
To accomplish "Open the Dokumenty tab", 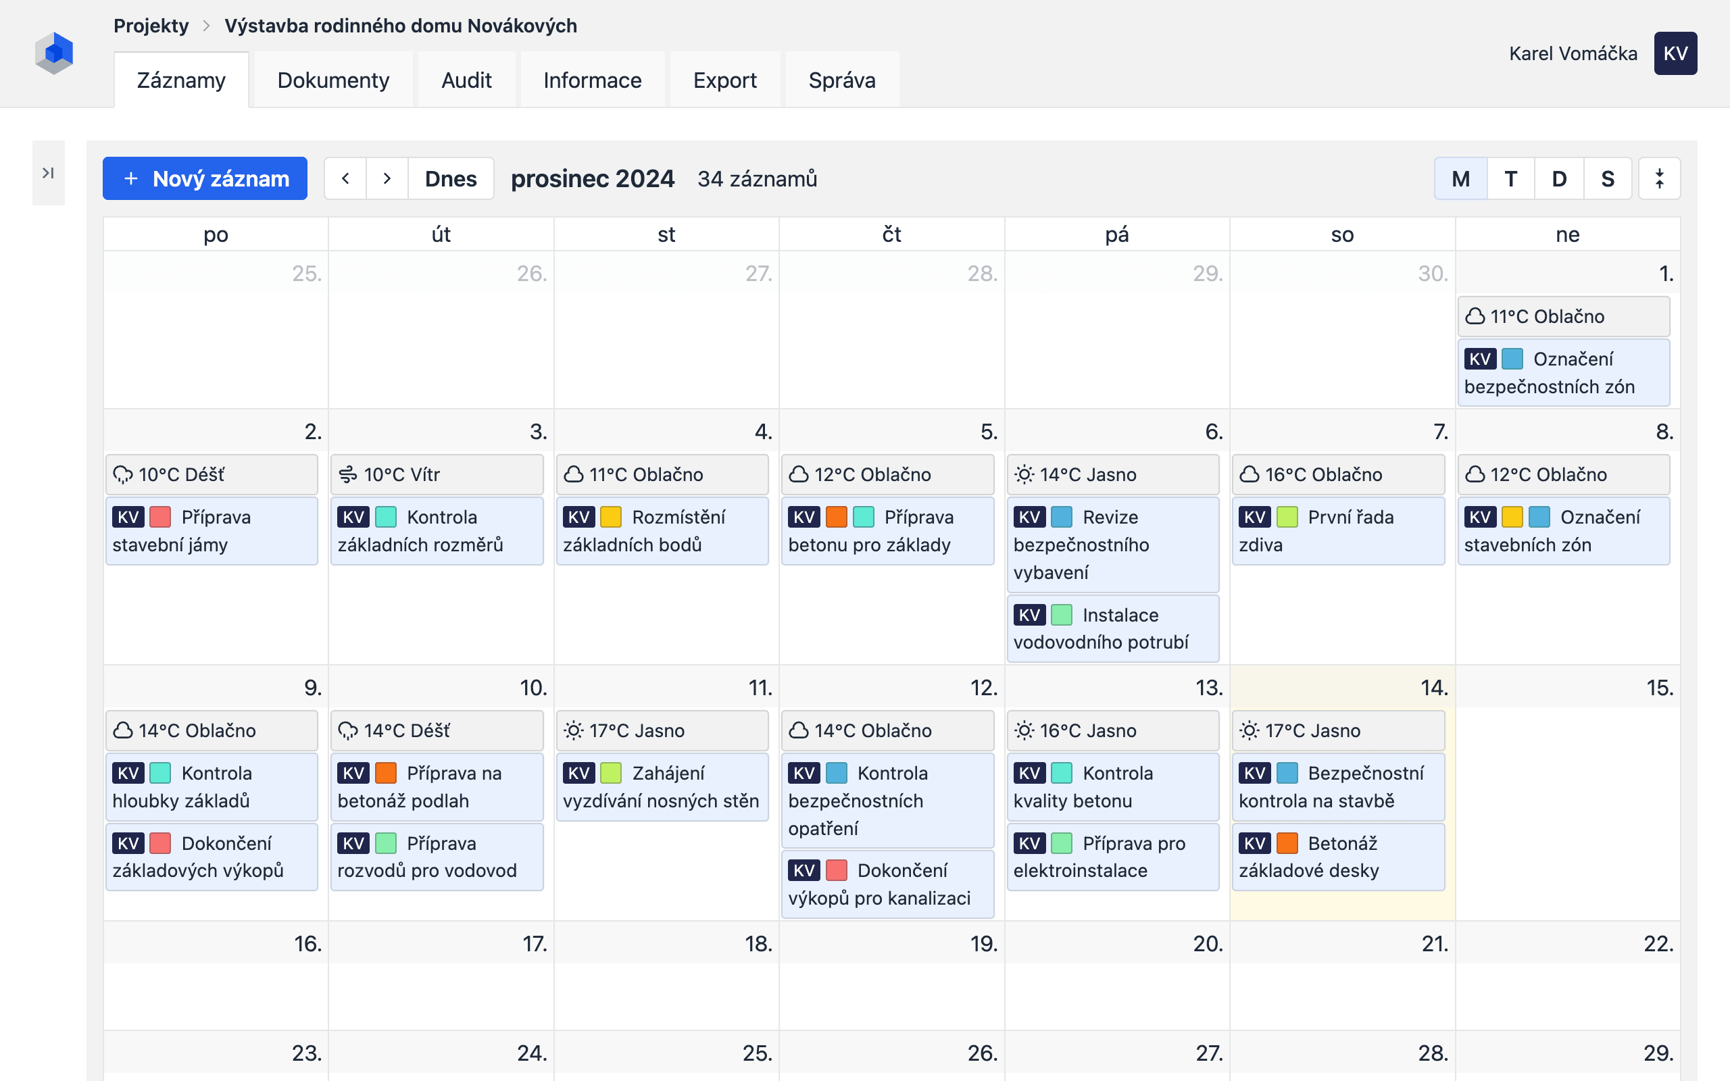I will 333,80.
